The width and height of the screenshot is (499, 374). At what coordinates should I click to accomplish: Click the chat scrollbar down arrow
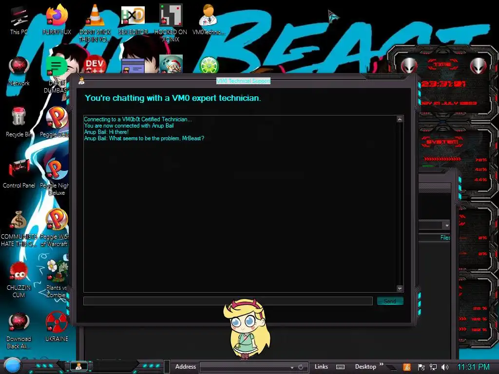(400, 288)
